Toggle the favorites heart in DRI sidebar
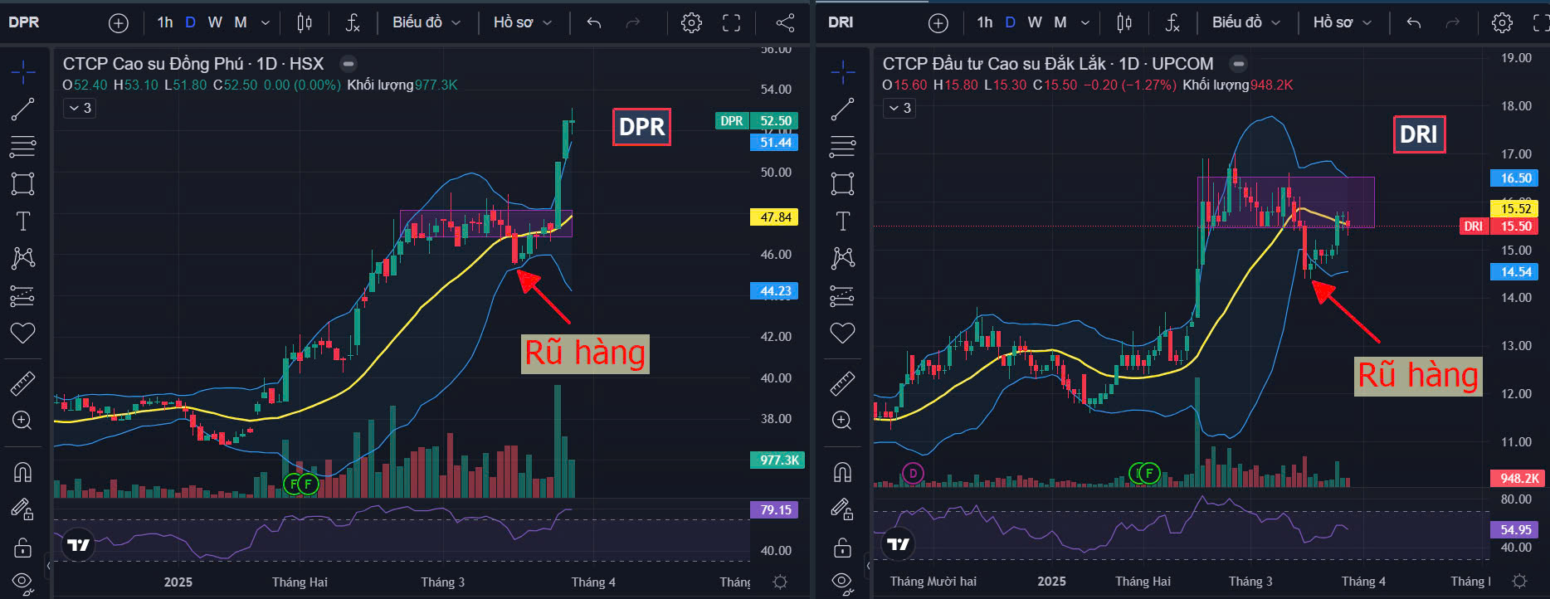1550x599 pixels. pos(843,333)
